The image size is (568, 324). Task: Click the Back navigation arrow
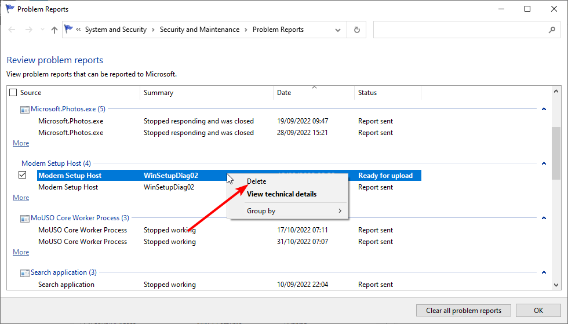12,30
